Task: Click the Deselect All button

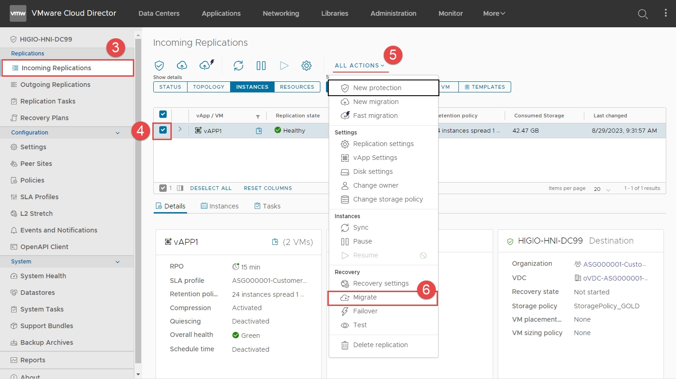Action: [211, 188]
